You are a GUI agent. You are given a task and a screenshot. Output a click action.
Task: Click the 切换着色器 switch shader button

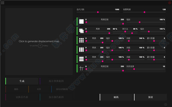[x=22, y=97]
